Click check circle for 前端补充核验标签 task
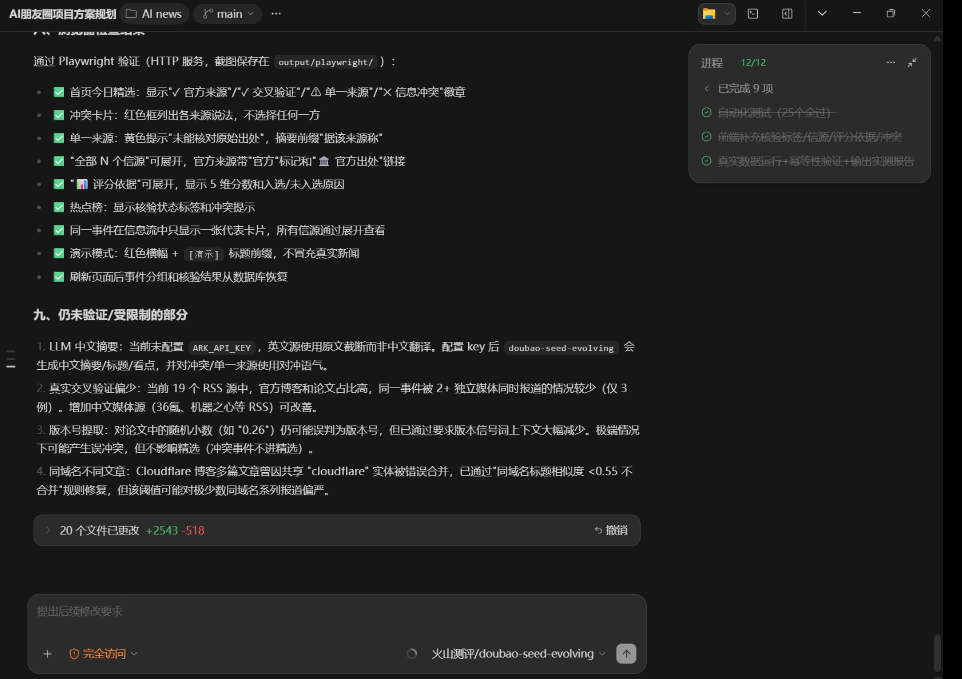Screen dimensions: 962x679 click(x=706, y=136)
